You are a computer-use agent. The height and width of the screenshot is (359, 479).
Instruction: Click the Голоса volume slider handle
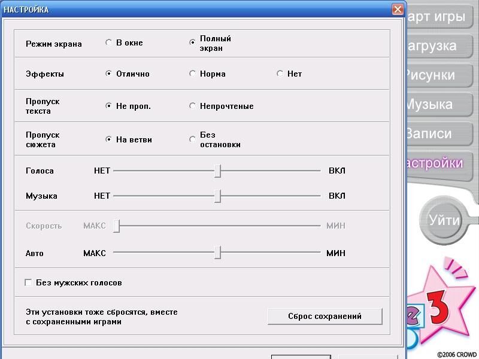(217, 171)
